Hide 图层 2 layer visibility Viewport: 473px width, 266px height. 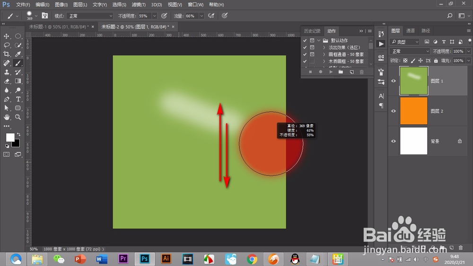pos(394,111)
